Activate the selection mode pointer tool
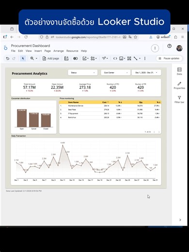 [x=23, y=59]
